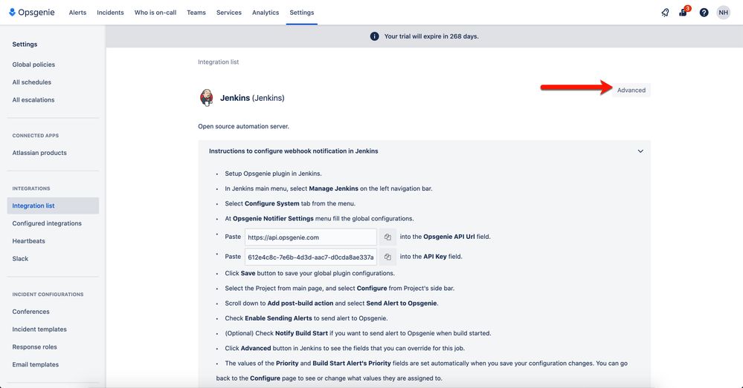Click the Jenkins (Jenkins) title
The width and height of the screenshot is (743, 388).
(x=252, y=99)
